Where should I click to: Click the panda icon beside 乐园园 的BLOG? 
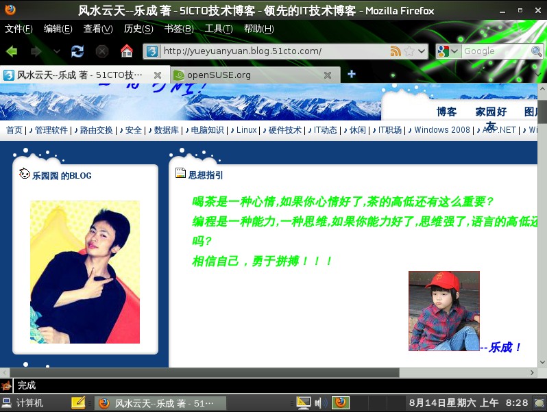coord(25,173)
